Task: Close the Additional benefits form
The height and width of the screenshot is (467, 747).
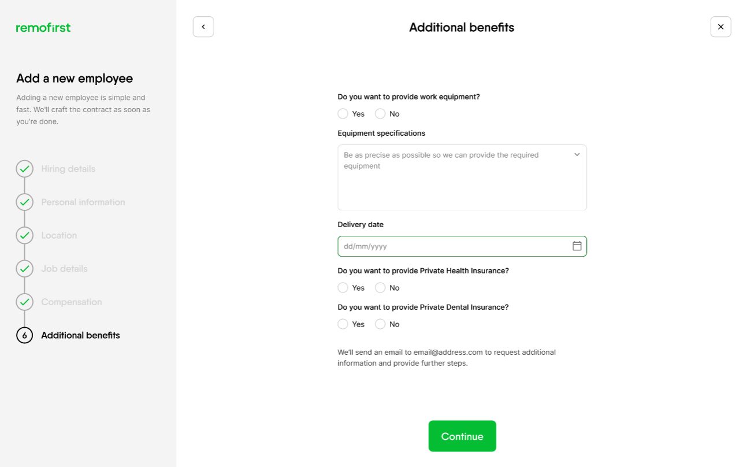Action: click(x=720, y=27)
